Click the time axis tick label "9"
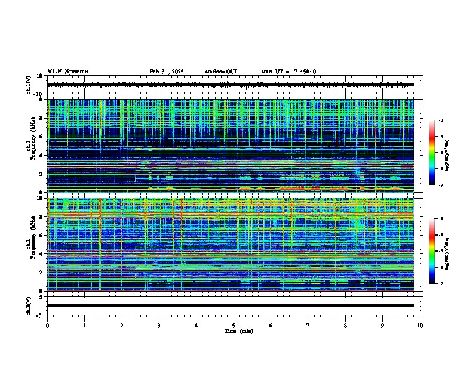The width and height of the screenshot is (473, 365). tap(382, 326)
